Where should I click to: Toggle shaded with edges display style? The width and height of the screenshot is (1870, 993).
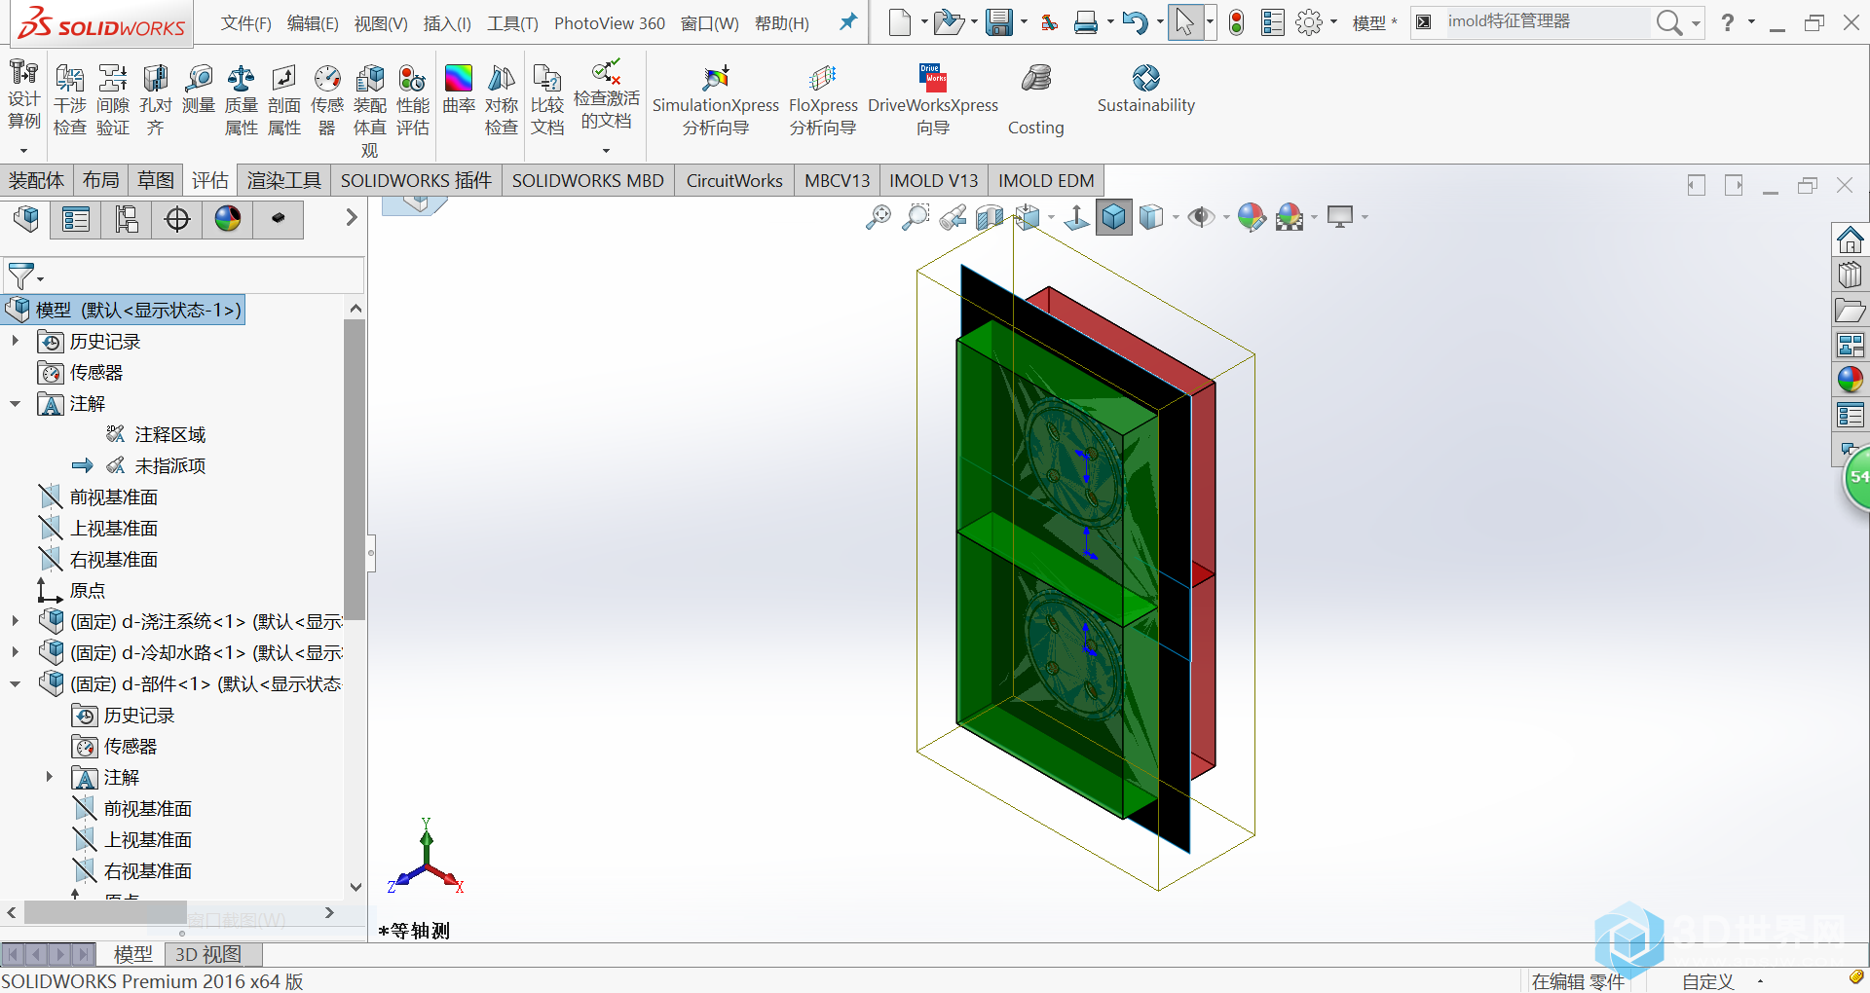1114,217
